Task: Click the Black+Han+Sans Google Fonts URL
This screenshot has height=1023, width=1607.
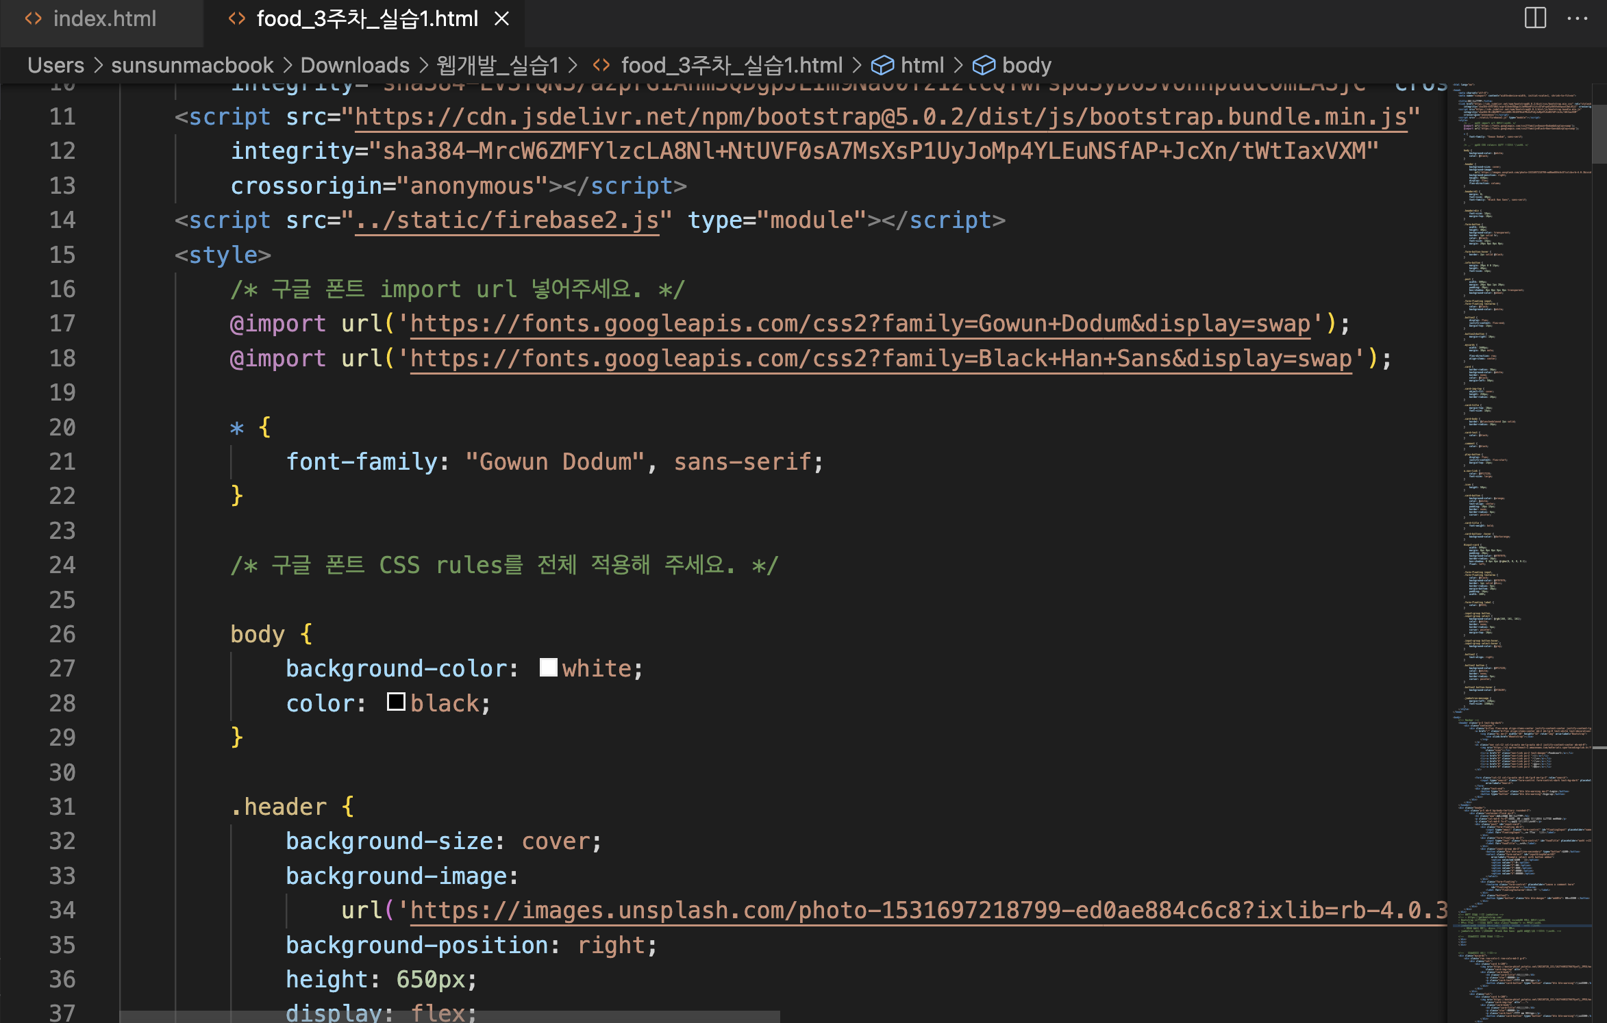Action: [x=881, y=359]
